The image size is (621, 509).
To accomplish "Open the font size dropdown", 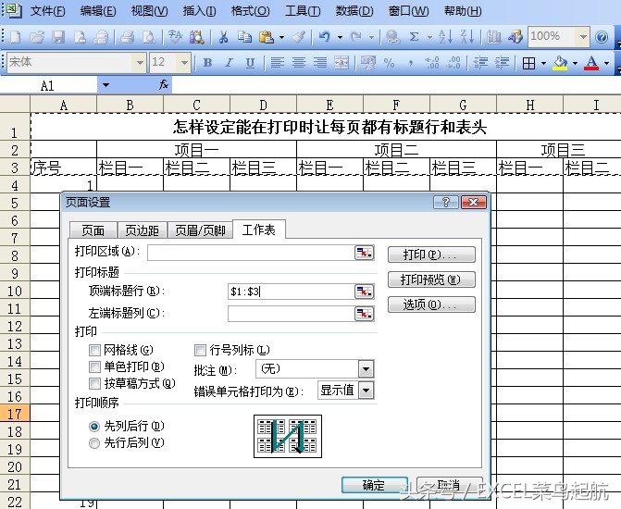I will (x=184, y=63).
